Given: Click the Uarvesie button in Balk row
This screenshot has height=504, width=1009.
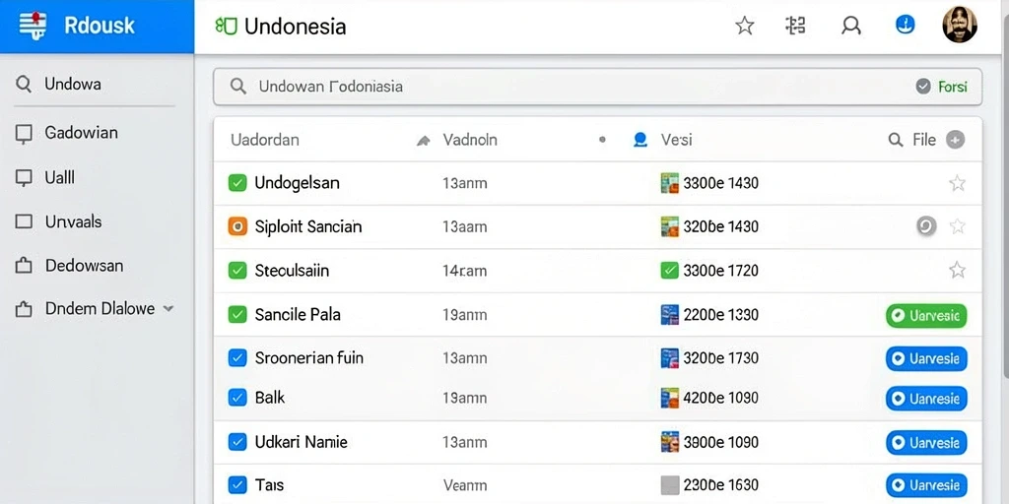Looking at the screenshot, I should 926,399.
